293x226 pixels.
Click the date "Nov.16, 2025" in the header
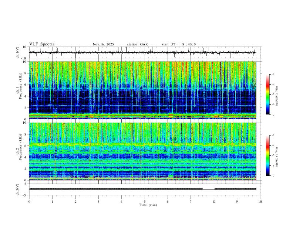(103, 44)
